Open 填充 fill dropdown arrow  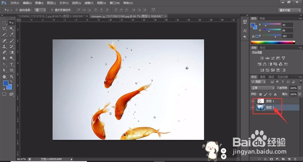click(300, 94)
